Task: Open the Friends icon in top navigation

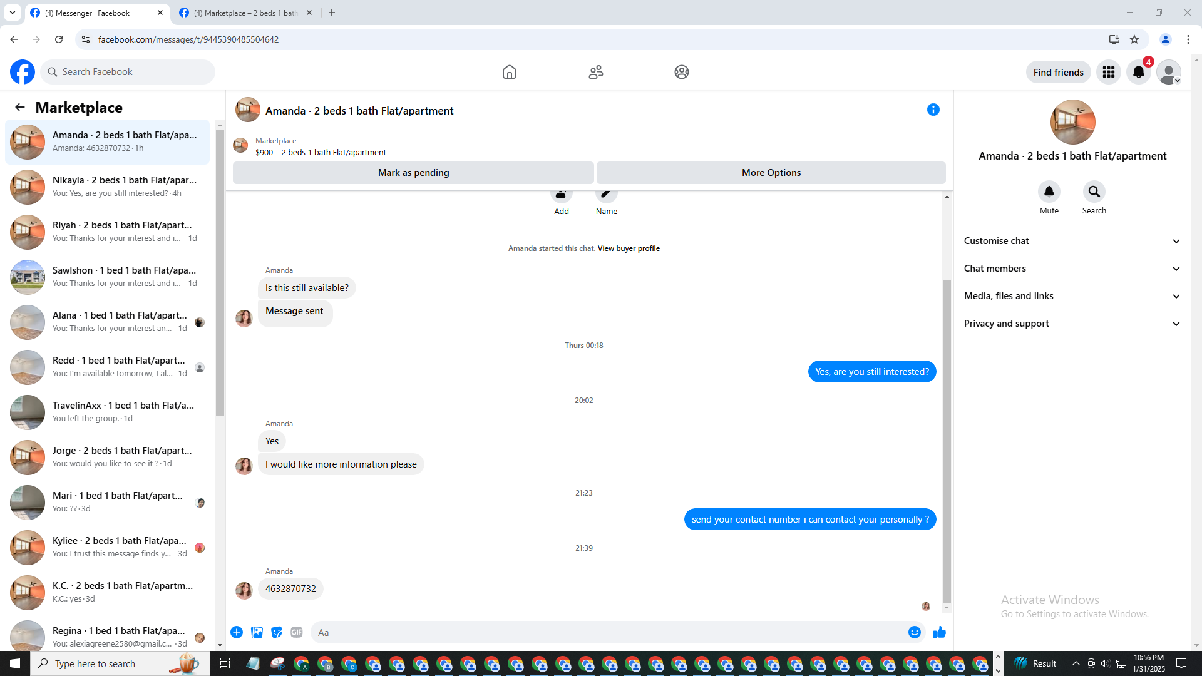Action: click(x=596, y=72)
